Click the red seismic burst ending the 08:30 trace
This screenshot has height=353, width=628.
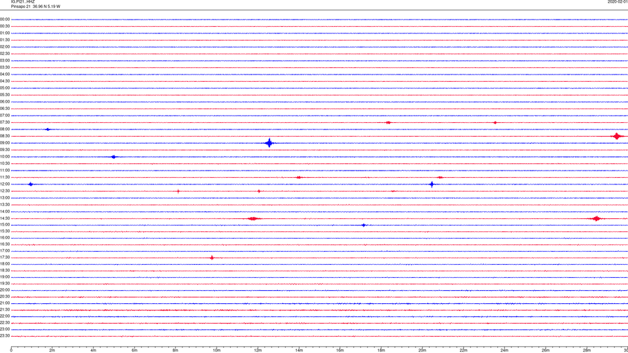tap(617, 136)
